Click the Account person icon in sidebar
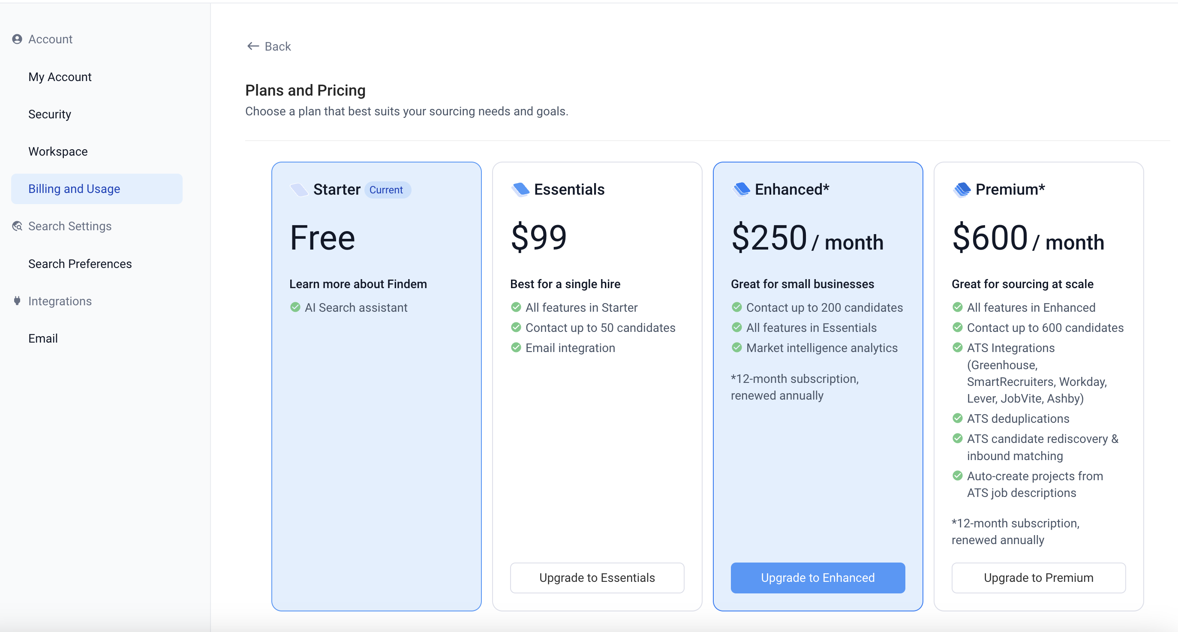This screenshot has height=632, width=1178. click(x=17, y=39)
